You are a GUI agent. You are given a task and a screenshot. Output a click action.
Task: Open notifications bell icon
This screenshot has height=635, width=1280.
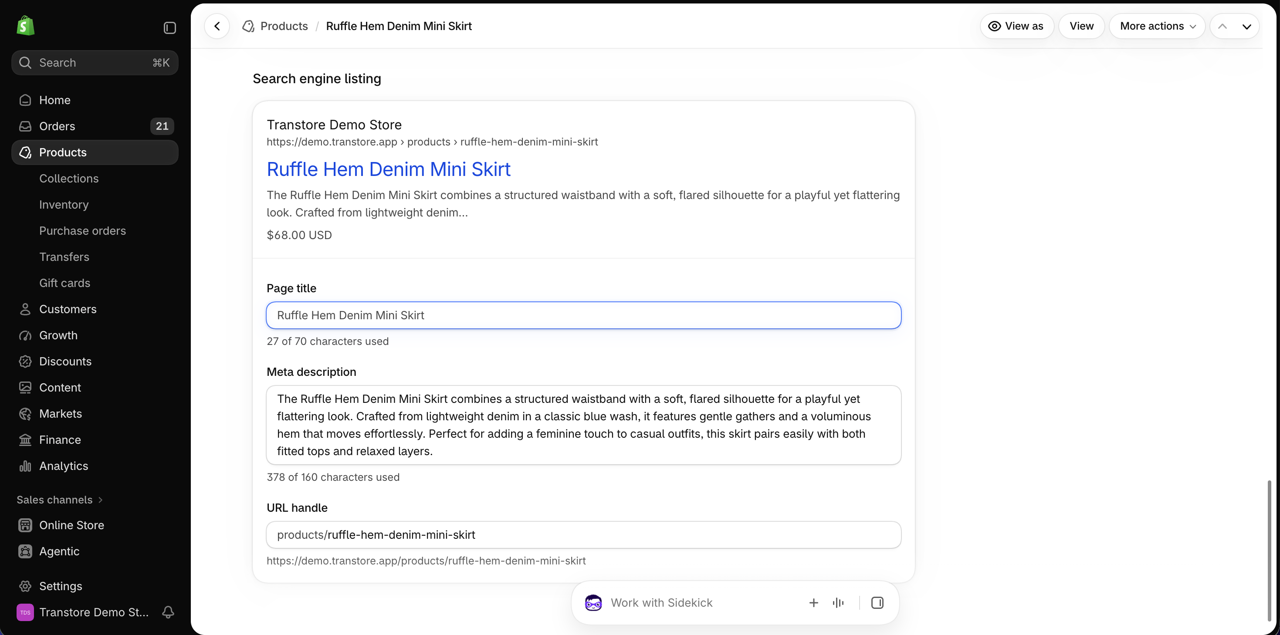click(x=168, y=612)
